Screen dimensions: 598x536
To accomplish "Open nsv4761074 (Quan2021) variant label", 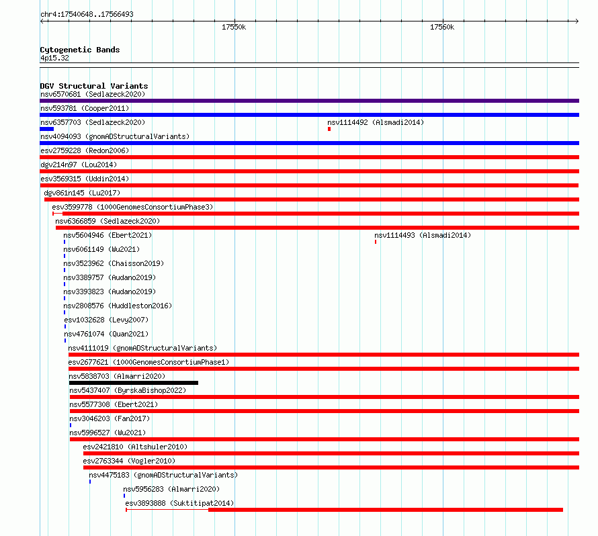I will tap(106, 334).
